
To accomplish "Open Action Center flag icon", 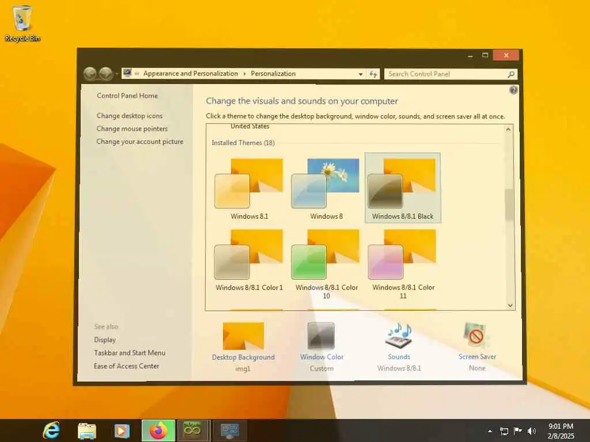I will (518, 431).
